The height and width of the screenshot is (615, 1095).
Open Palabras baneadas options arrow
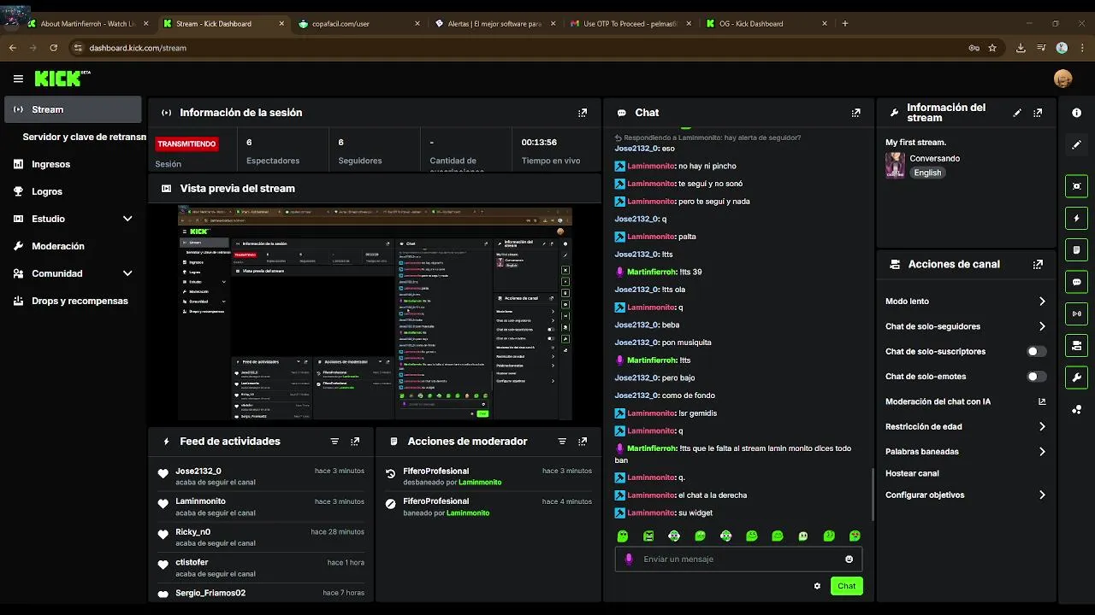pyautogui.click(x=1042, y=451)
